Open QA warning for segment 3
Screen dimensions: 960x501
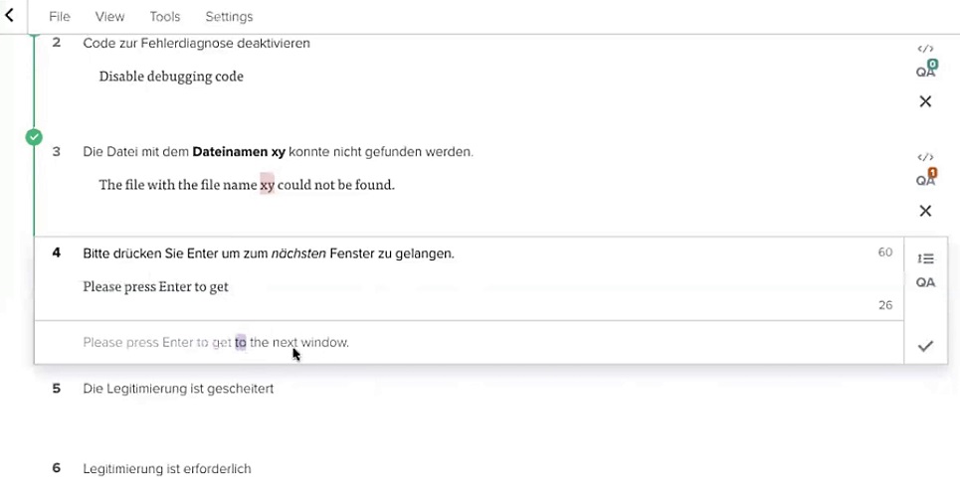click(925, 180)
